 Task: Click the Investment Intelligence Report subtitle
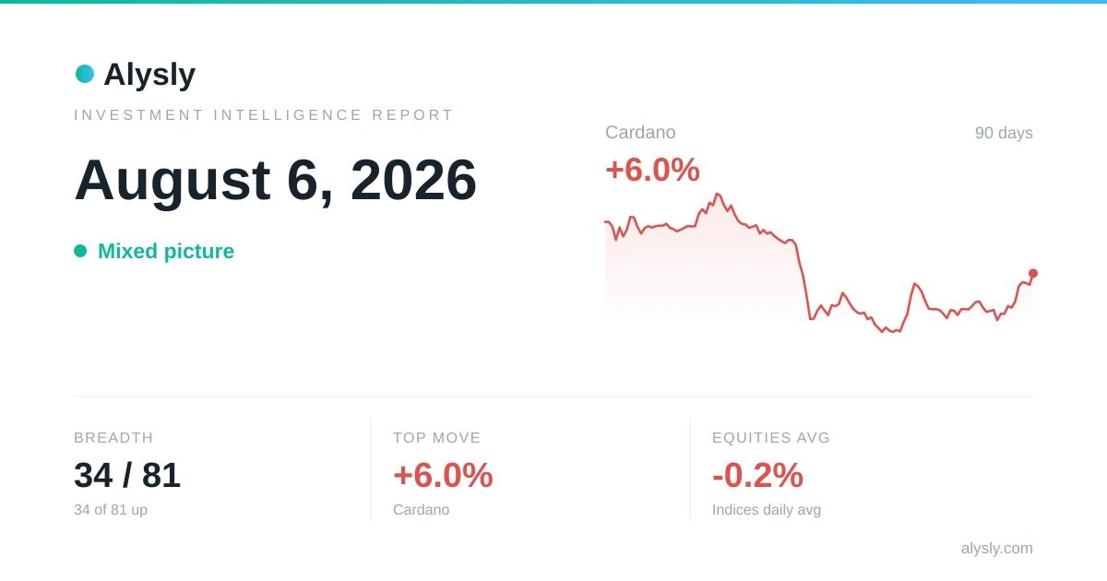pos(264,115)
